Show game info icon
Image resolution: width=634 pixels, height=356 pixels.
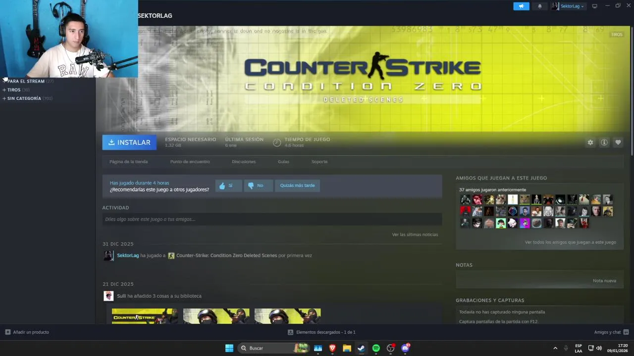(604, 142)
